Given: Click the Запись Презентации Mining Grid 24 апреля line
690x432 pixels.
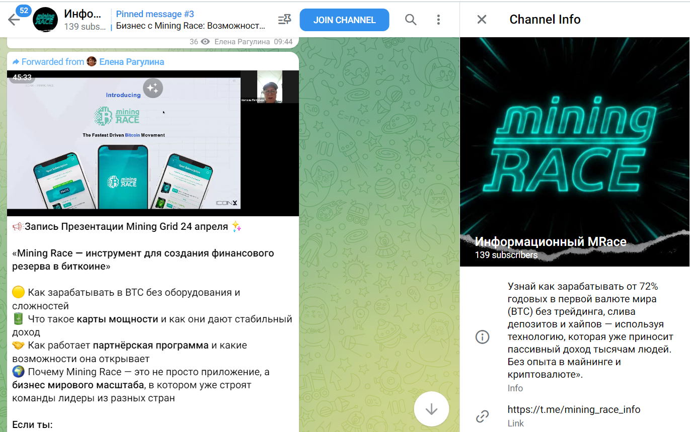Looking at the screenshot, I should coord(126,227).
